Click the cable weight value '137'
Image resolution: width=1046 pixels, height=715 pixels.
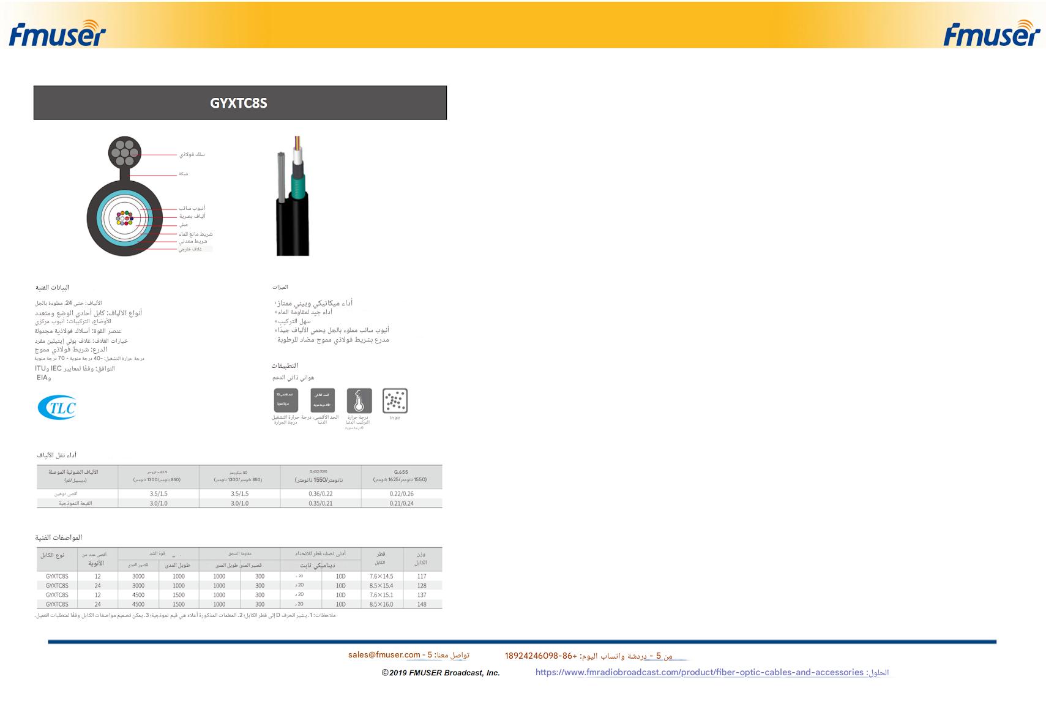click(x=422, y=595)
